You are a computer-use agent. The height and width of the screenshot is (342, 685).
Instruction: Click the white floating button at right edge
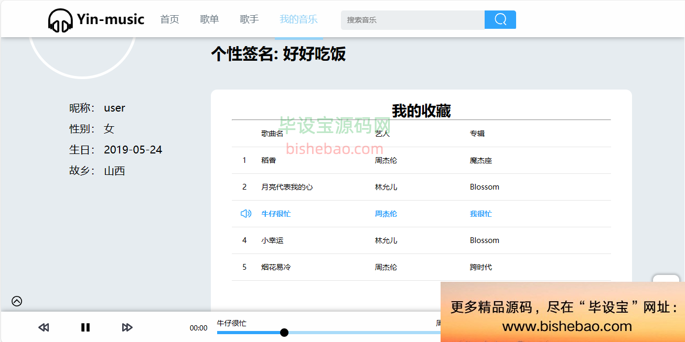(x=666, y=279)
